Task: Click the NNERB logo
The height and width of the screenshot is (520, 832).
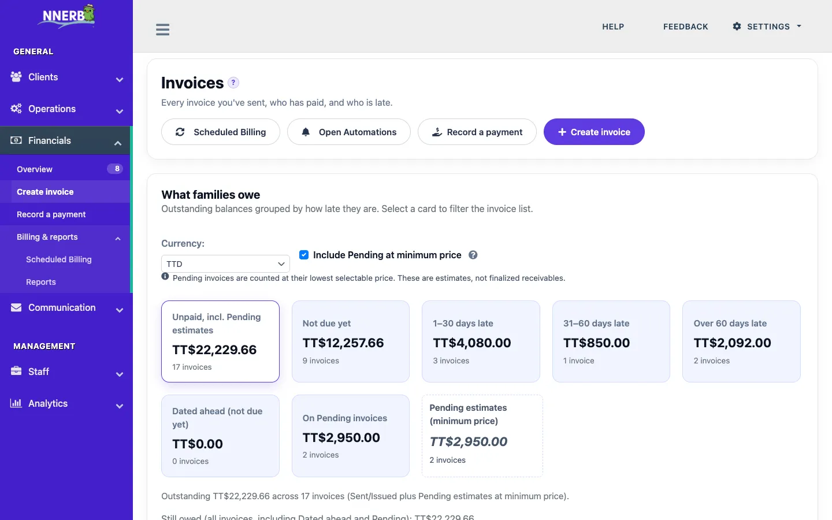Action: [x=66, y=16]
